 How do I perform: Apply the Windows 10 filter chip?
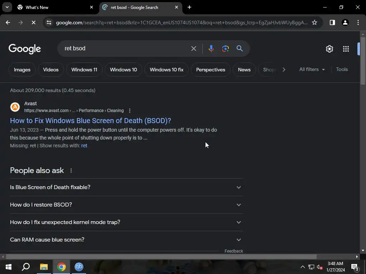tap(123, 70)
